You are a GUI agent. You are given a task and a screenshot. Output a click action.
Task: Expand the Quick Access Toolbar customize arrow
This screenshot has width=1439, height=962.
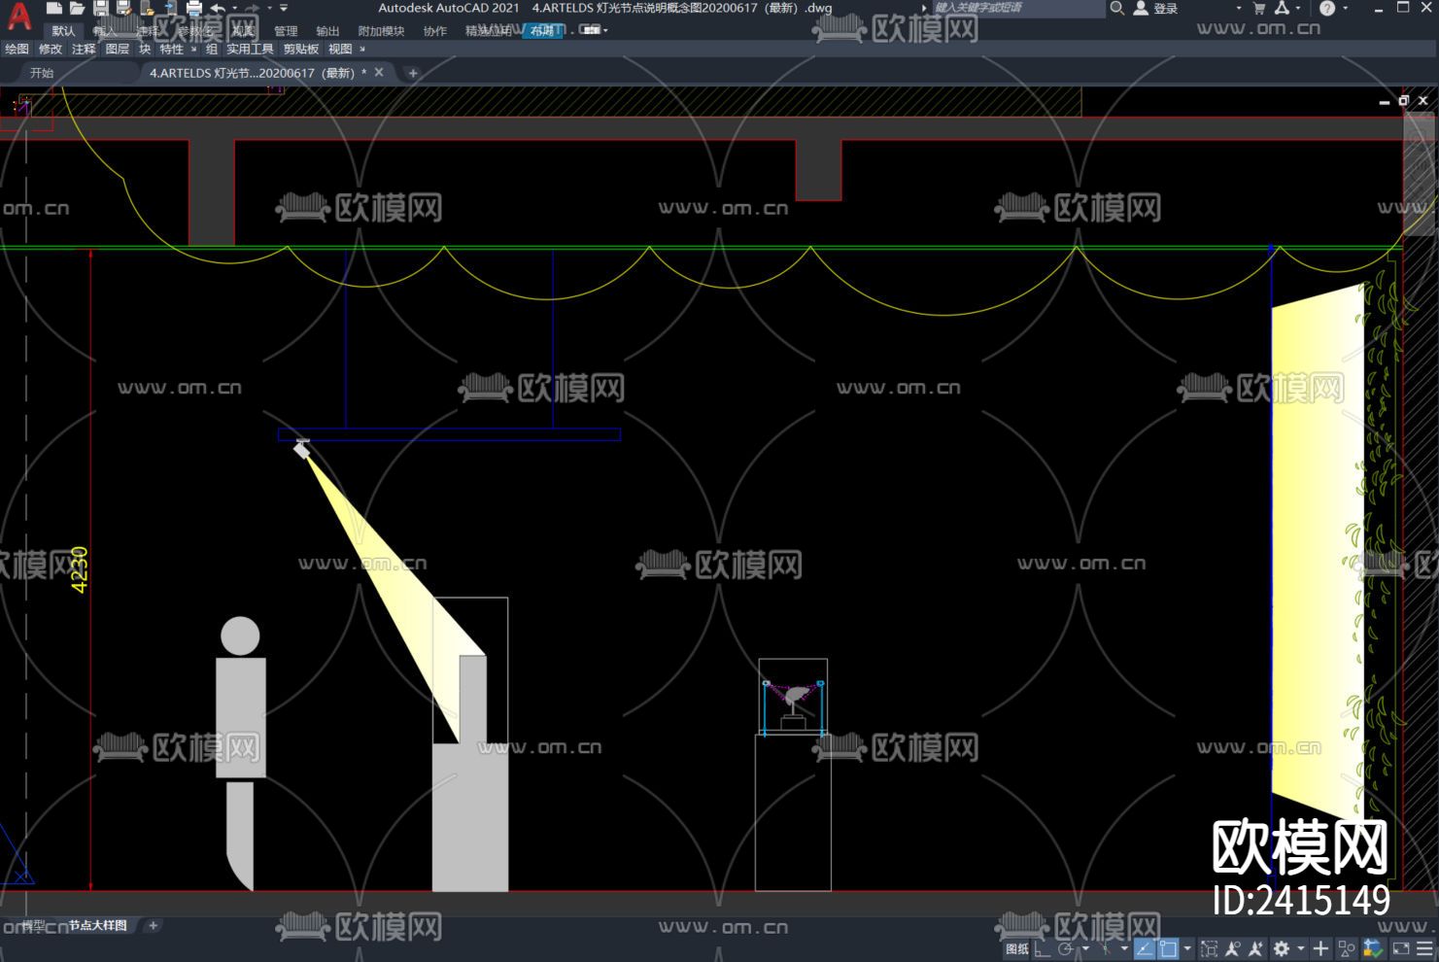coord(284,8)
